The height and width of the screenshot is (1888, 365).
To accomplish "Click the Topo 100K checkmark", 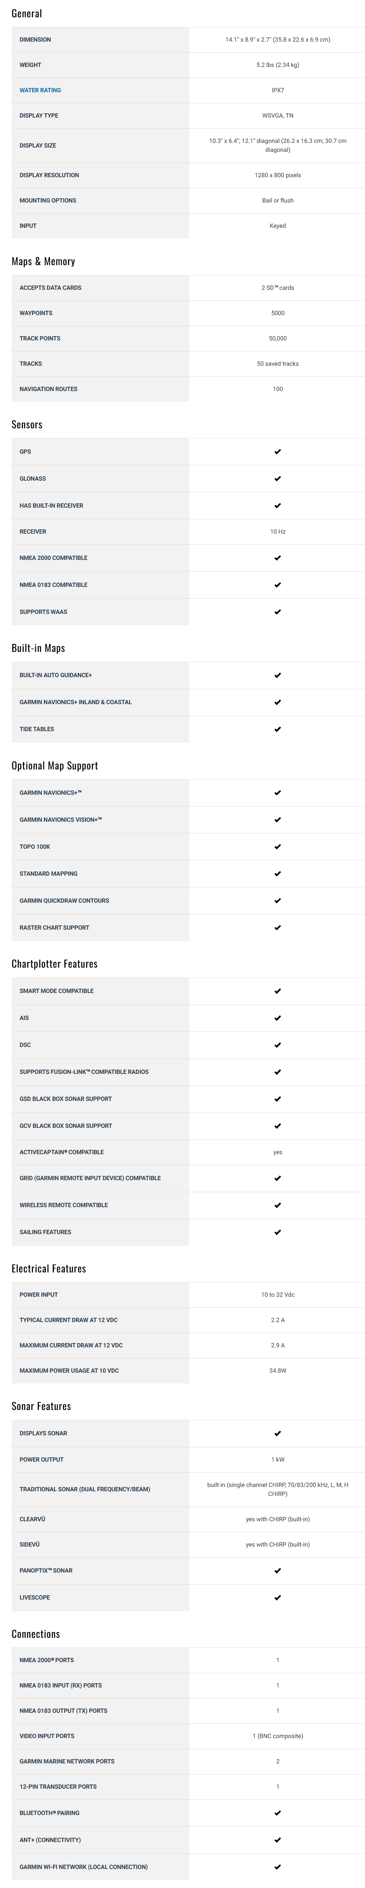I will (277, 846).
